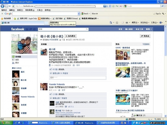Viewport: 167px width, 125px height.
Task: Click the search magnifier next to Google box
Action: click(162, 6)
